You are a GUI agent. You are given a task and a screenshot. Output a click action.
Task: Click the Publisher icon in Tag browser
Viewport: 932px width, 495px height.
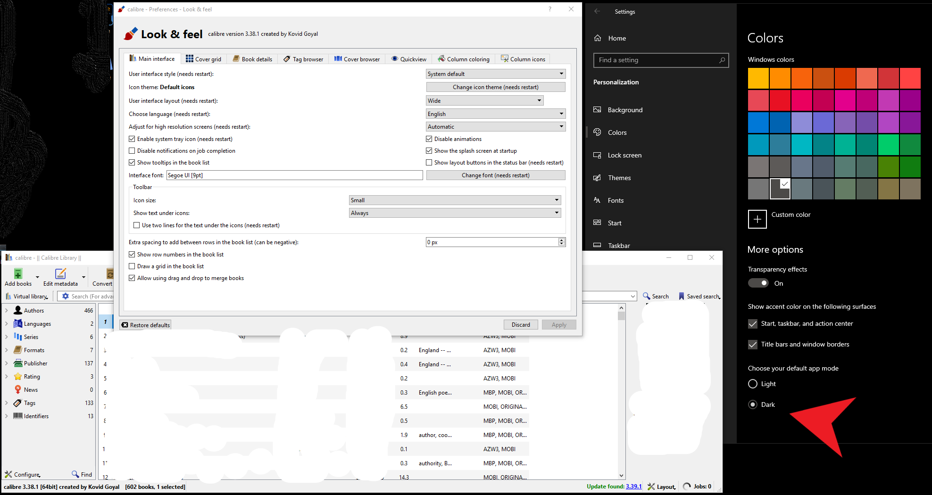point(18,363)
